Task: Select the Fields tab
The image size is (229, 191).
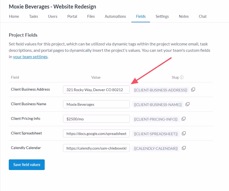Action: tap(141, 16)
